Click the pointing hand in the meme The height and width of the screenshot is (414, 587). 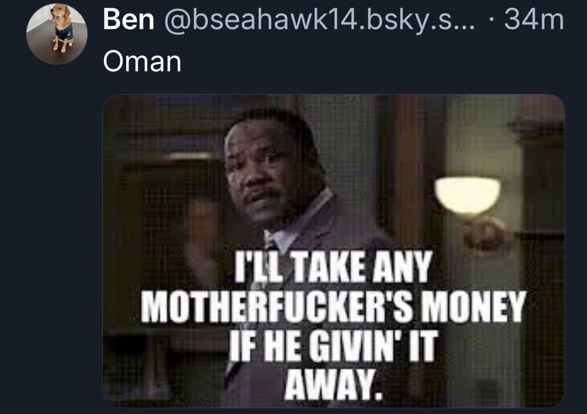click(x=486, y=234)
